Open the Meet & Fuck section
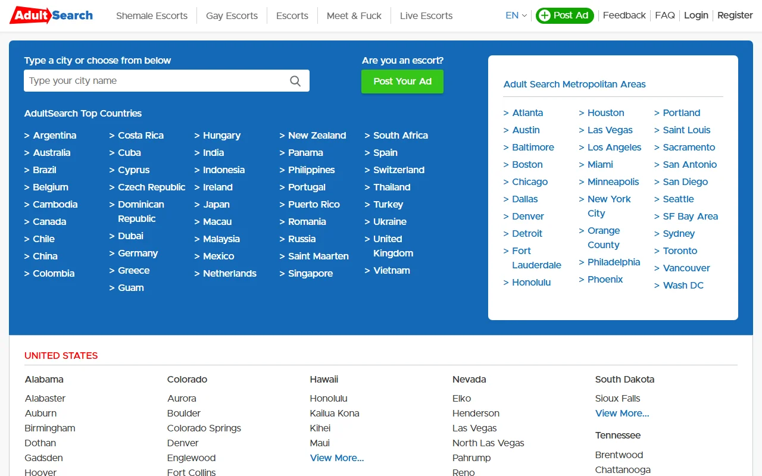 [x=354, y=15]
